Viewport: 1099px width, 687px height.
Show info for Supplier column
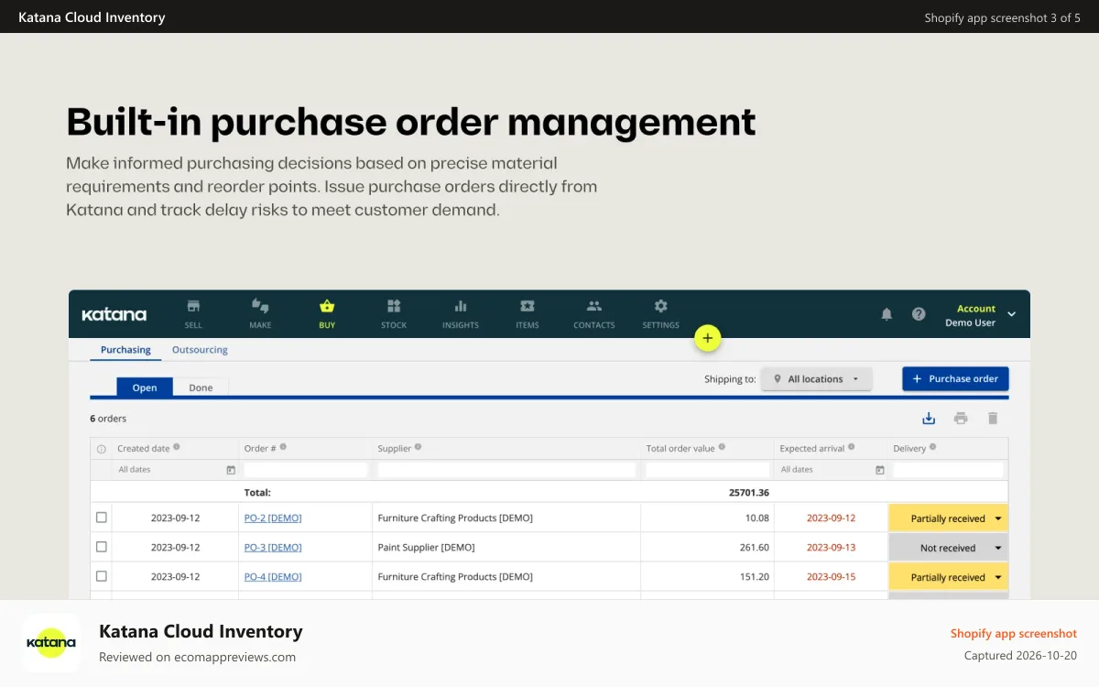point(418,447)
